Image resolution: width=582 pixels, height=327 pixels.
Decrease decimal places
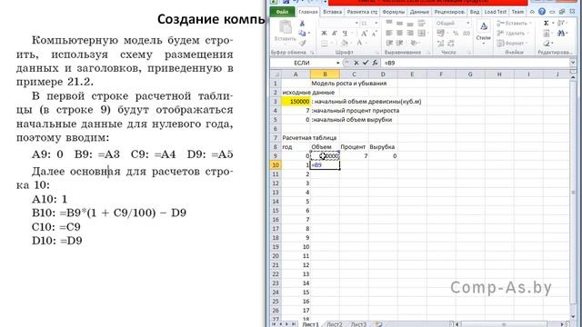click(451, 44)
